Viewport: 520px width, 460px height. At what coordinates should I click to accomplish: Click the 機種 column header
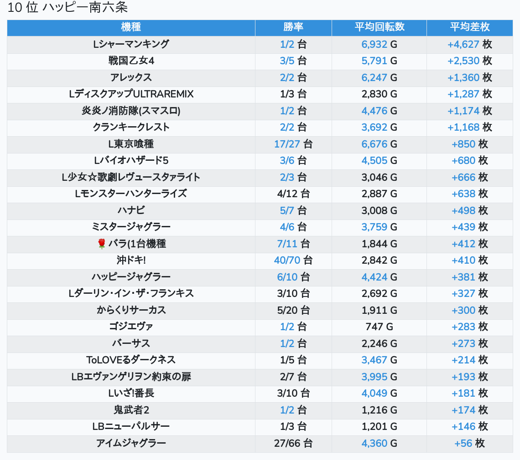(131, 27)
